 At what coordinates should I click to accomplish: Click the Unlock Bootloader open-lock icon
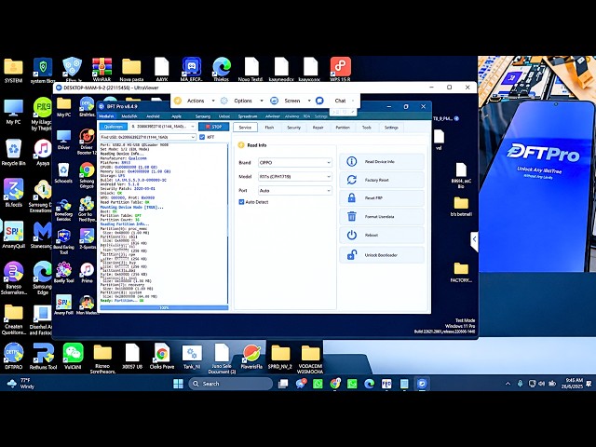pos(352,254)
